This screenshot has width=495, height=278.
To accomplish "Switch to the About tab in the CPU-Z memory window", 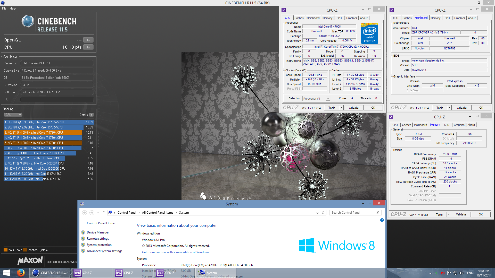I will pyautogui.click(x=471, y=125).
